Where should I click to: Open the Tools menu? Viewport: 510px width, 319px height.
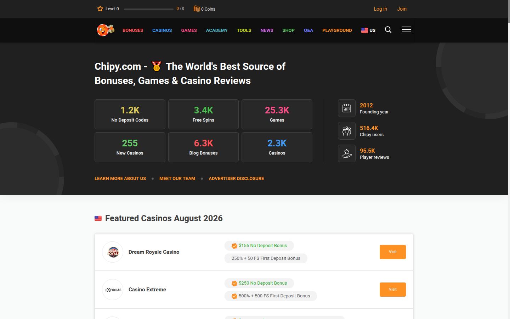(244, 30)
